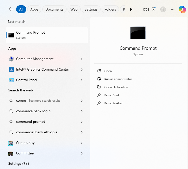The height and width of the screenshot is (169, 188).
Task: Expand the Committee web result chevron
Action: (82, 153)
